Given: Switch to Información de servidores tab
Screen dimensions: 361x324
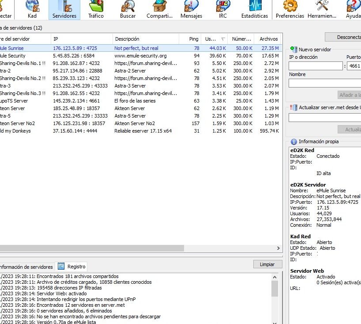Looking at the screenshot, I should [x=26, y=267].
